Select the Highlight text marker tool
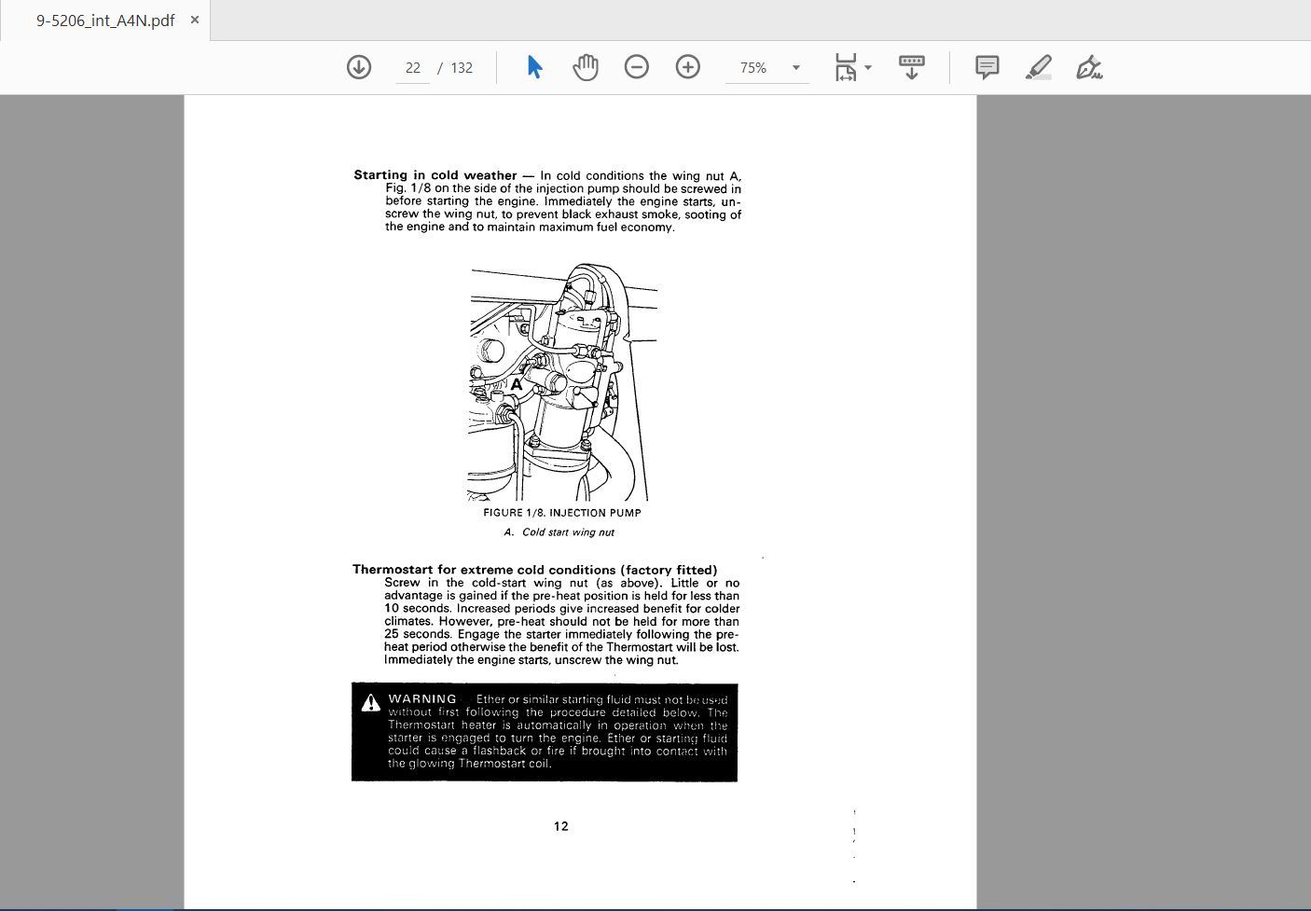This screenshot has height=911, width=1311. (x=1038, y=67)
